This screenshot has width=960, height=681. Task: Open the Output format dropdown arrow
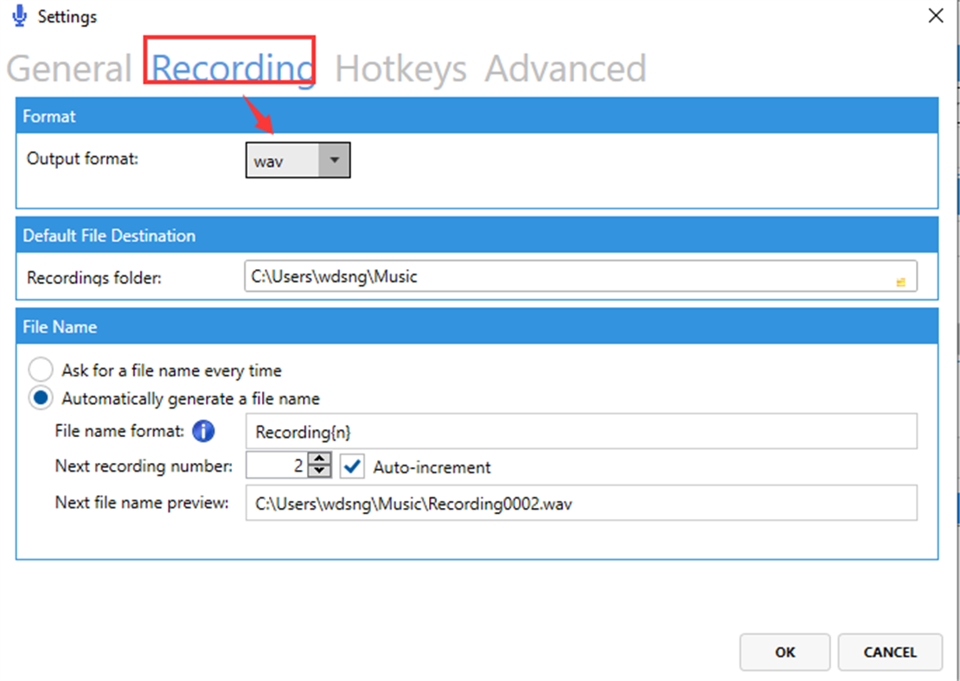335,159
